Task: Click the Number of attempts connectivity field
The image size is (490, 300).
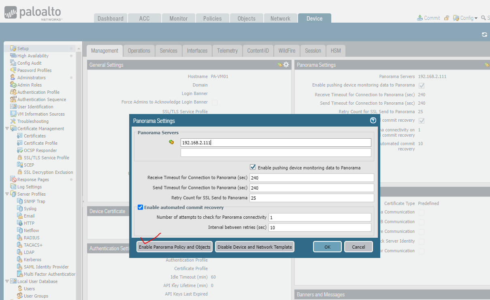Action: pos(320,218)
